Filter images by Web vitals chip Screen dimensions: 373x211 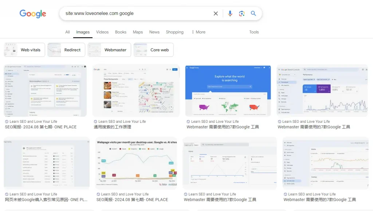pos(24,50)
